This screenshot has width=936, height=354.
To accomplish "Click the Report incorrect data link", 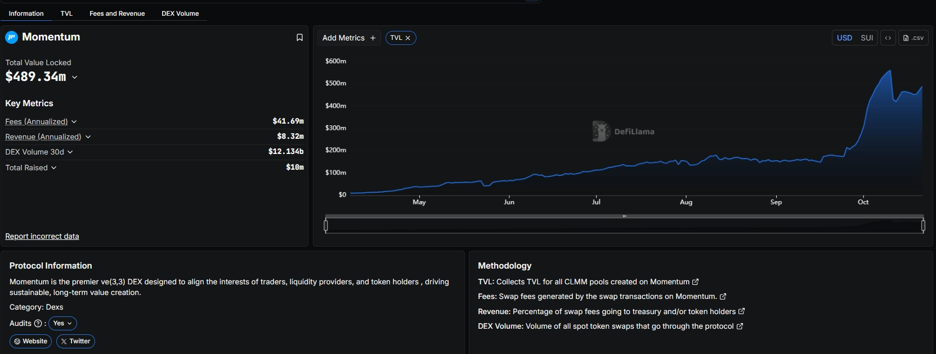I will pyautogui.click(x=42, y=237).
